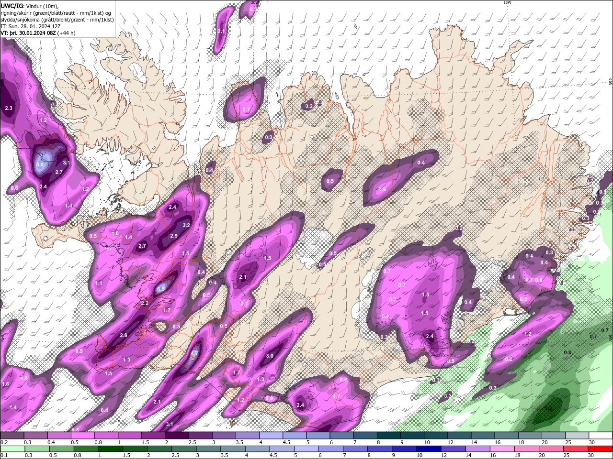Select the '1.7' precipitation value
The width and height of the screenshot is (613, 459).
tap(236, 373)
